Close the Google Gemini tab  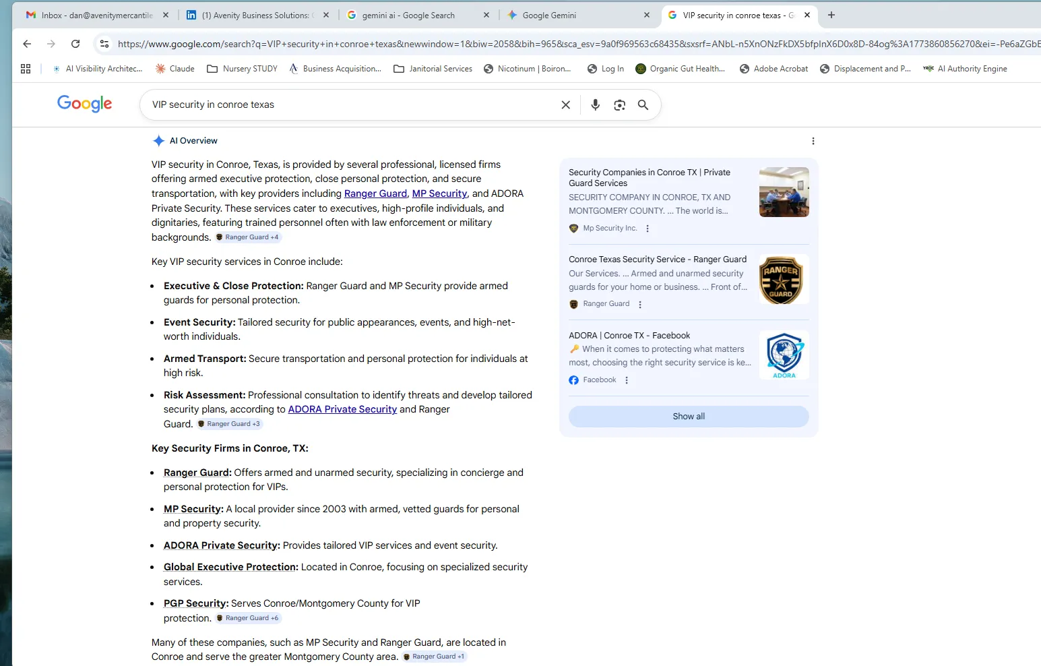click(647, 15)
